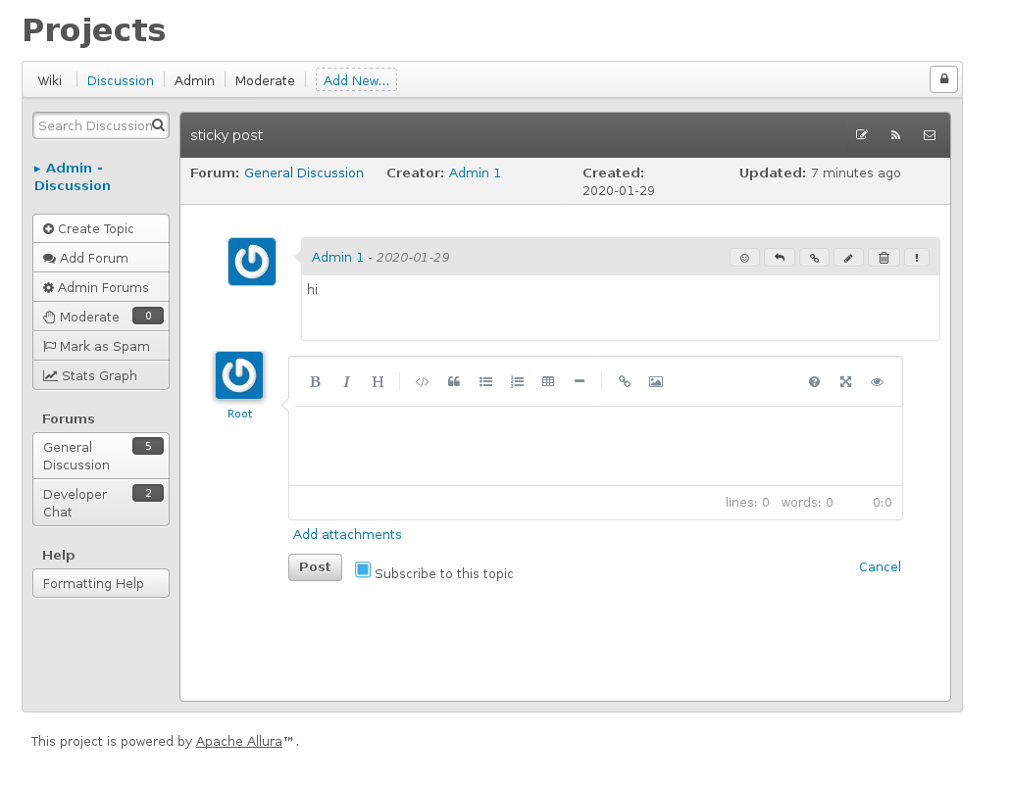Click the lock icon in the top bar
Screen dimensions: 1010x785
944,79
